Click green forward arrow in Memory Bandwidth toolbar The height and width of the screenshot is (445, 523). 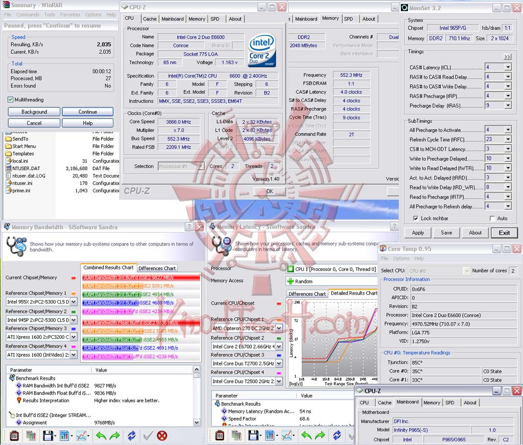point(114,435)
